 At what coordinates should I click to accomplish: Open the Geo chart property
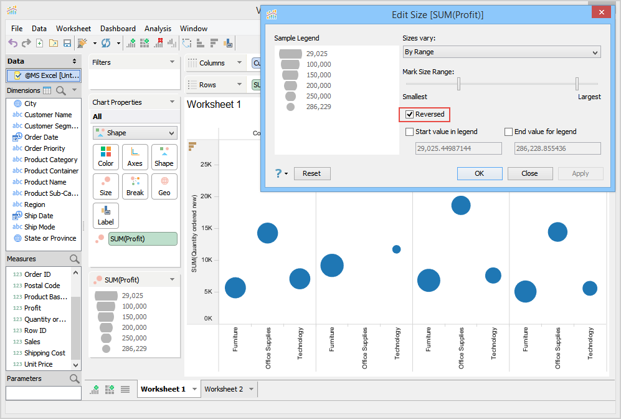164,186
